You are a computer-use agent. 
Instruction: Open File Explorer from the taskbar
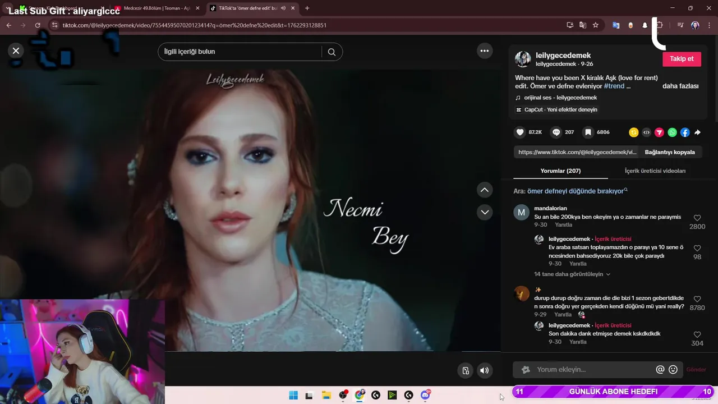pos(326,396)
